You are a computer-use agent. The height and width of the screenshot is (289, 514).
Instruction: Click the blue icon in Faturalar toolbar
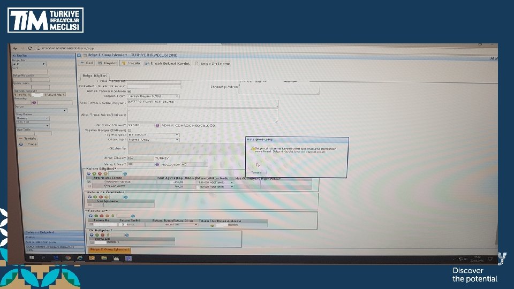coord(90,216)
